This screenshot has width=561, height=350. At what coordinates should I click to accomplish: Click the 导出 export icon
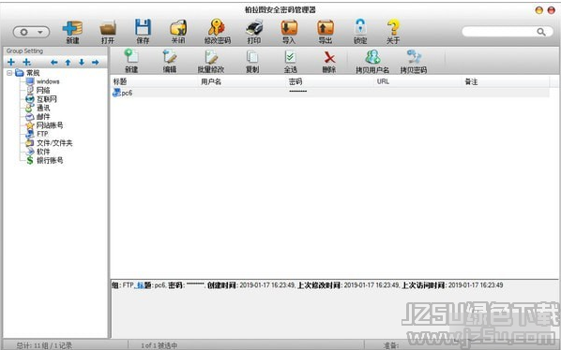click(326, 28)
